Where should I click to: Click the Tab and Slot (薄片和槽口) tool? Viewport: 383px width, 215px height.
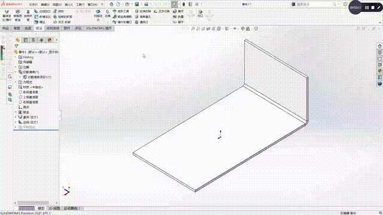pyautogui.click(x=122, y=22)
